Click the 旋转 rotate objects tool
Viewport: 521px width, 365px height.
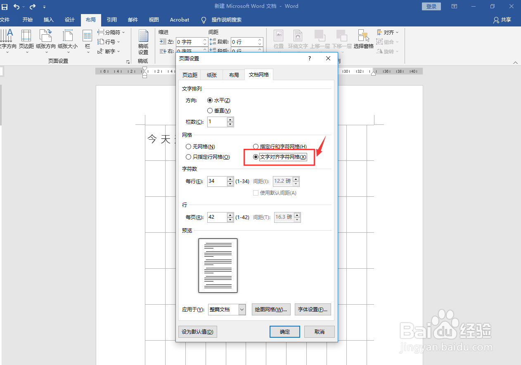[x=388, y=51]
